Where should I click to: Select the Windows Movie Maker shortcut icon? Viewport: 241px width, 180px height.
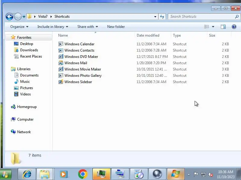(61, 69)
